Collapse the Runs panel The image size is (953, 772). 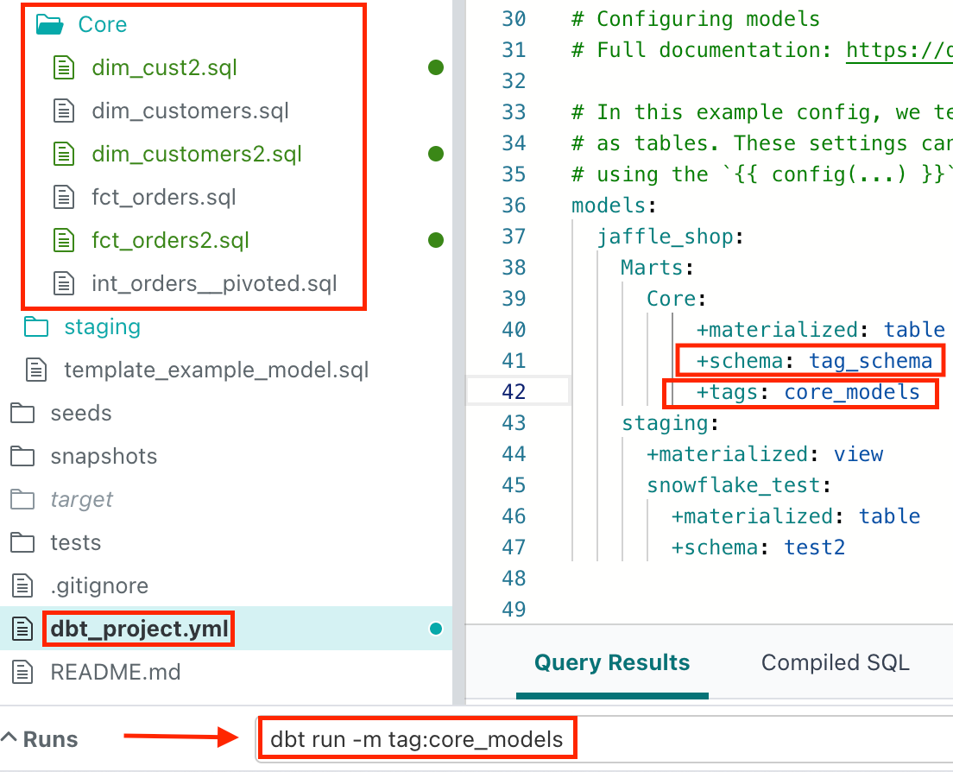(x=12, y=738)
